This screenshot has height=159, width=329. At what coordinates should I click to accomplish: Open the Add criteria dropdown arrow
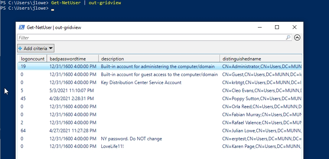click(50, 49)
